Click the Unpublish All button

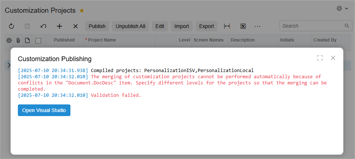click(130, 26)
